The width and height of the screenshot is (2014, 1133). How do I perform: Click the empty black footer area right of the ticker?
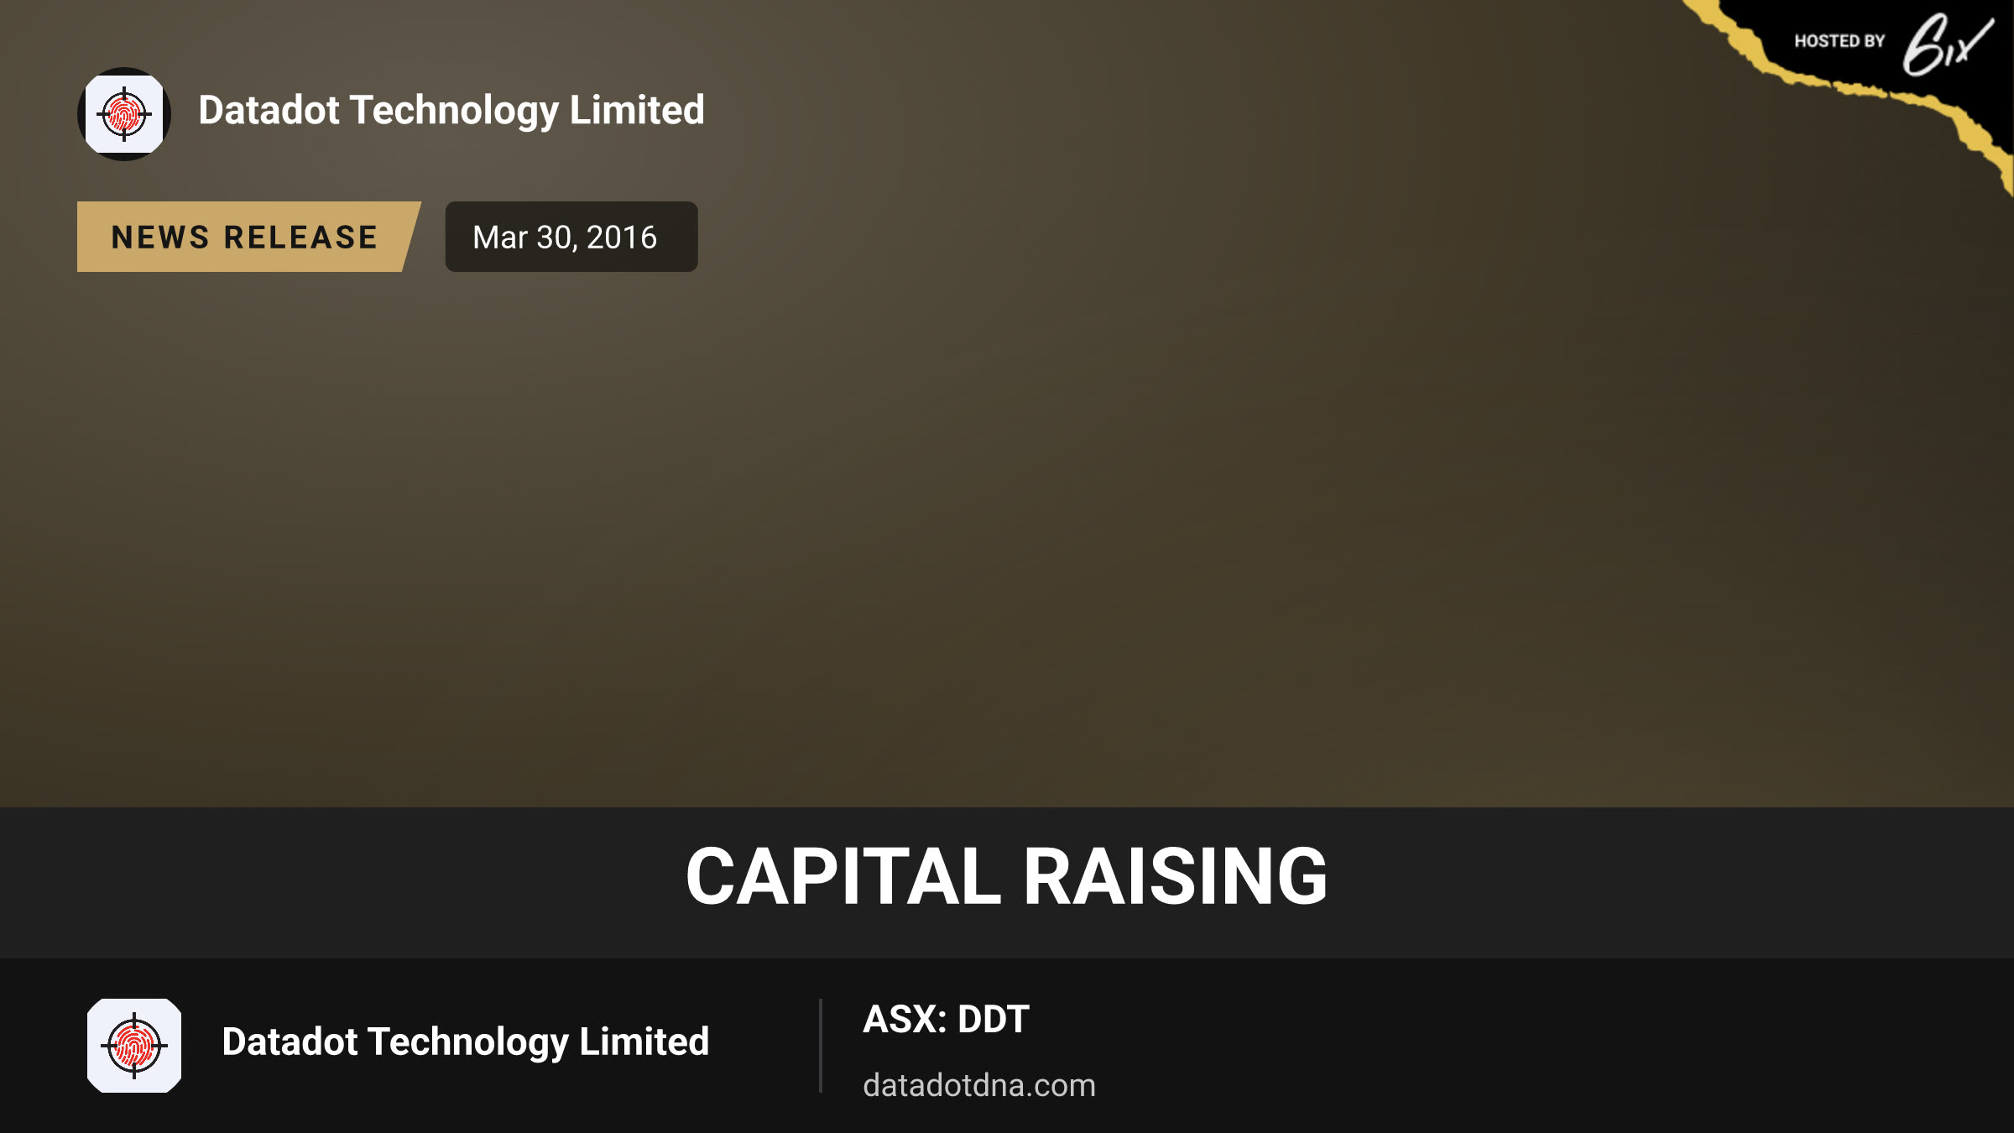1552,1046
